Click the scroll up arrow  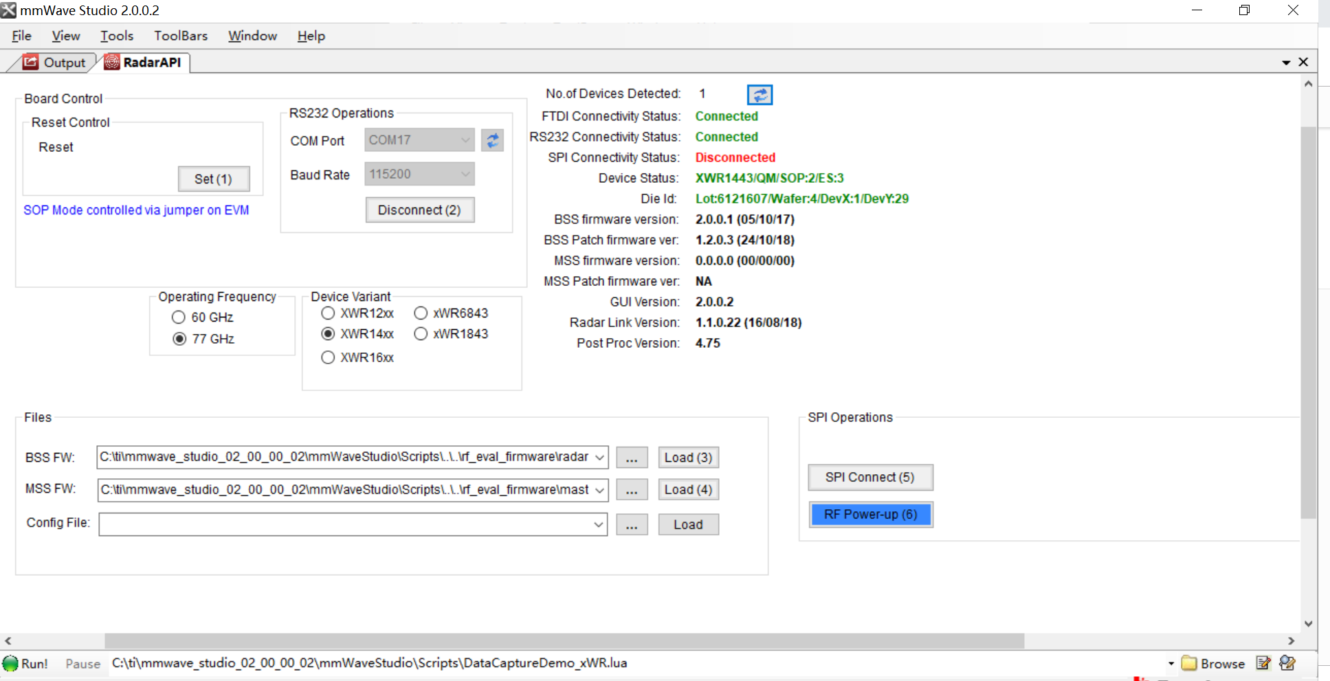[x=1309, y=84]
